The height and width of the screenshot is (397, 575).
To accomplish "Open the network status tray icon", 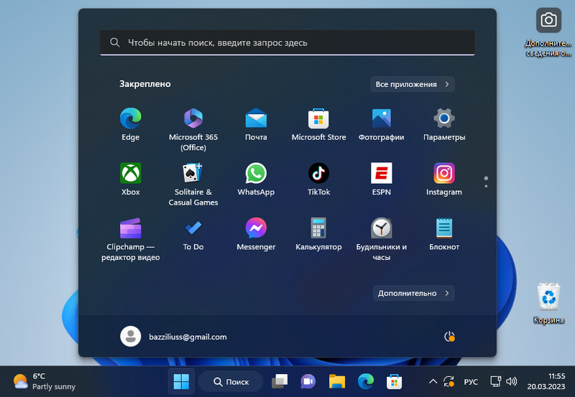I will [496, 382].
